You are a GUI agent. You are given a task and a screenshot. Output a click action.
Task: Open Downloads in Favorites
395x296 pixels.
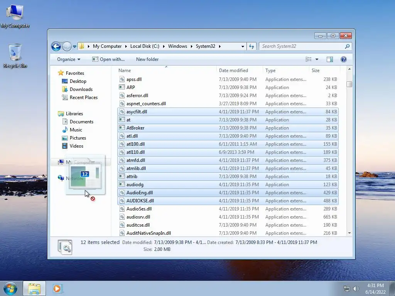click(81, 89)
